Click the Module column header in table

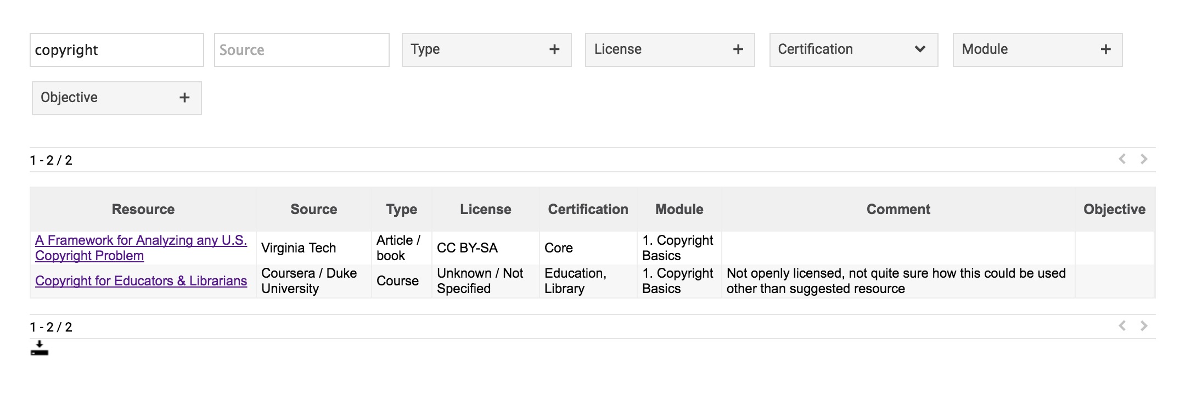pyautogui.click(x=679, y=209)
